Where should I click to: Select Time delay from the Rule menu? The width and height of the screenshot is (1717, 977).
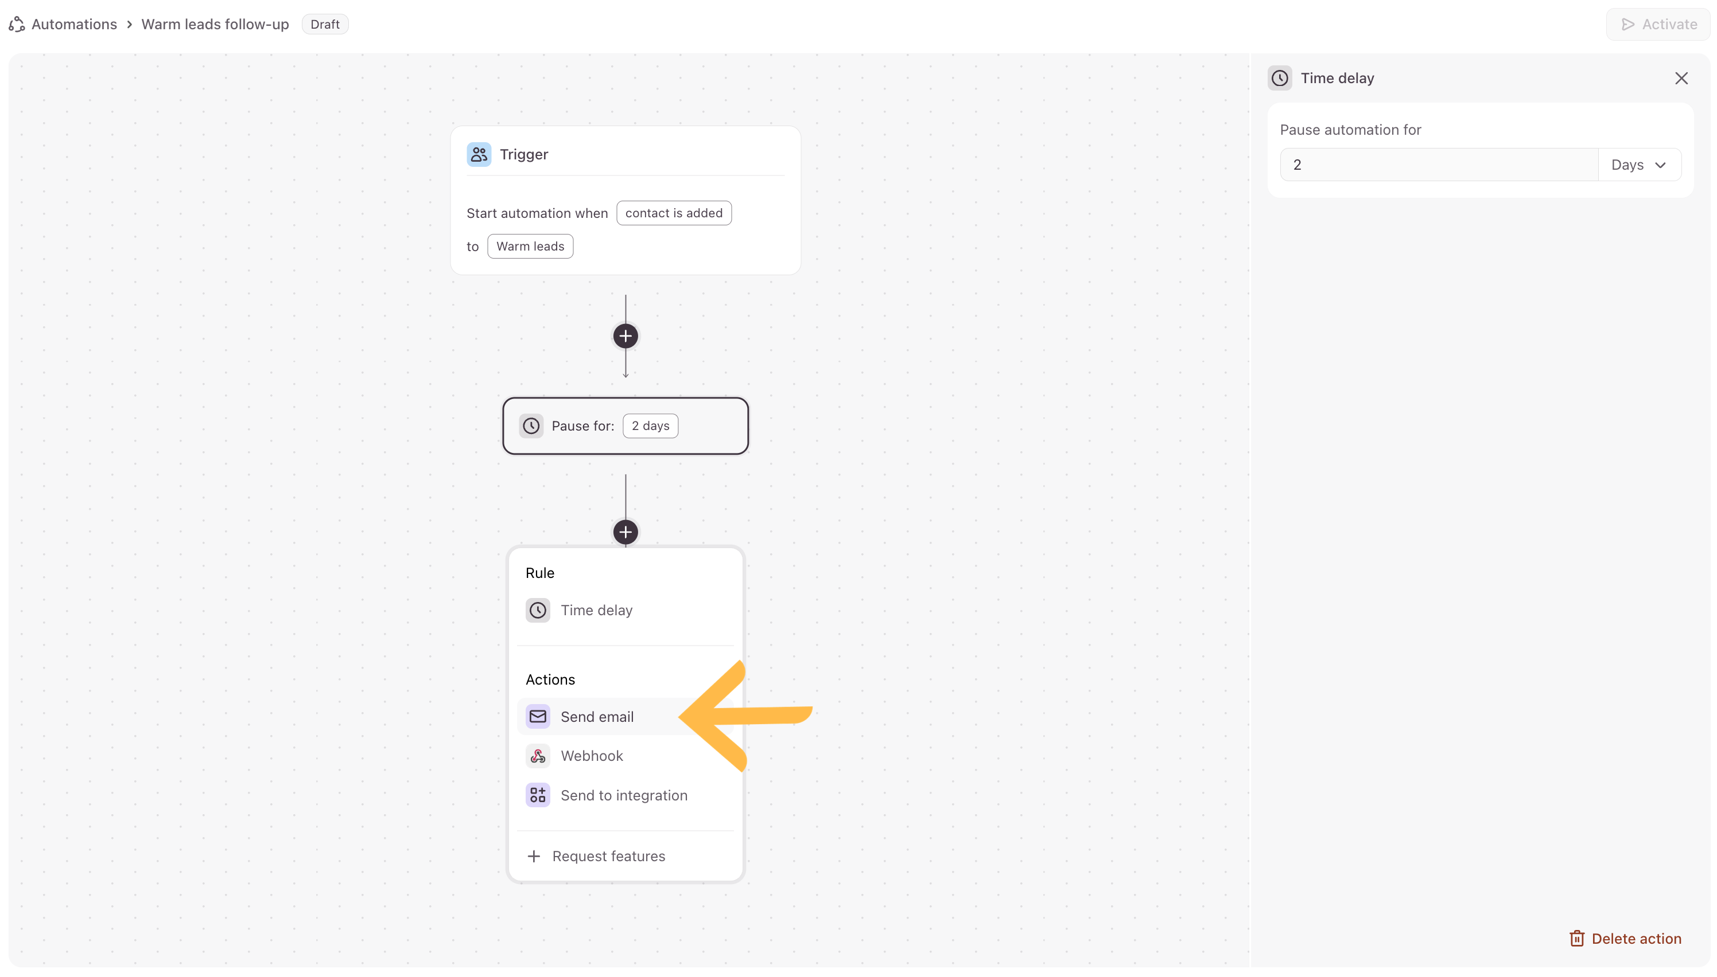[x=596, y=611]
